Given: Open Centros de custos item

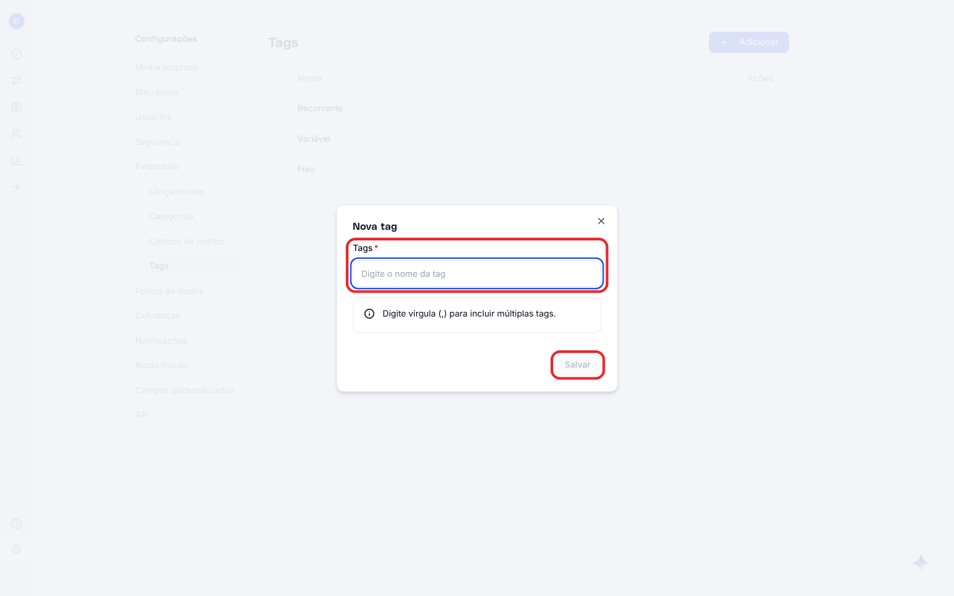Looking at the screenshot, I should tap(187, 242).
